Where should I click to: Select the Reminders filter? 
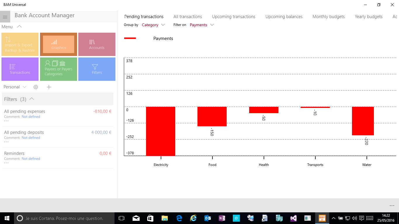coord(58,158)
